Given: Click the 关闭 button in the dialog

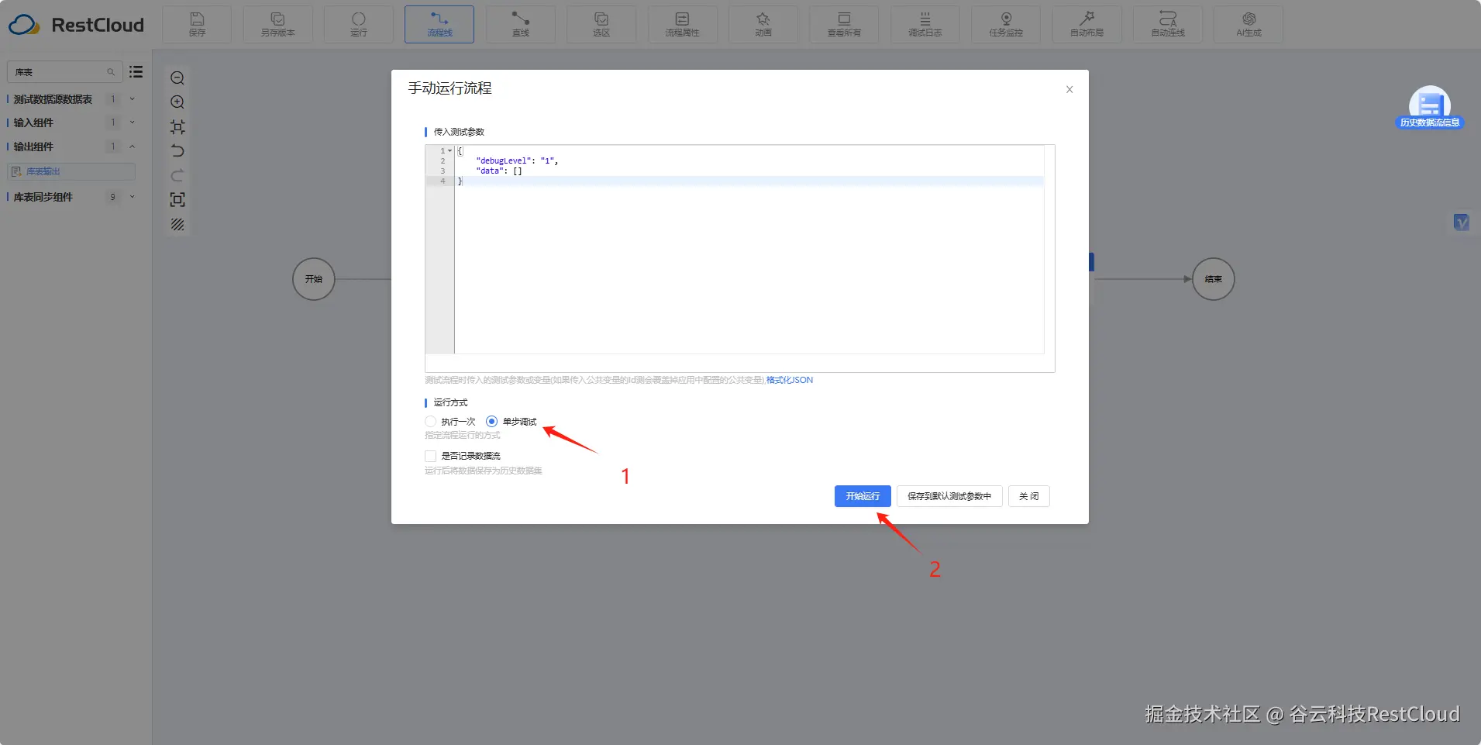Looking at the screenshot, I should coord(1029,496).
